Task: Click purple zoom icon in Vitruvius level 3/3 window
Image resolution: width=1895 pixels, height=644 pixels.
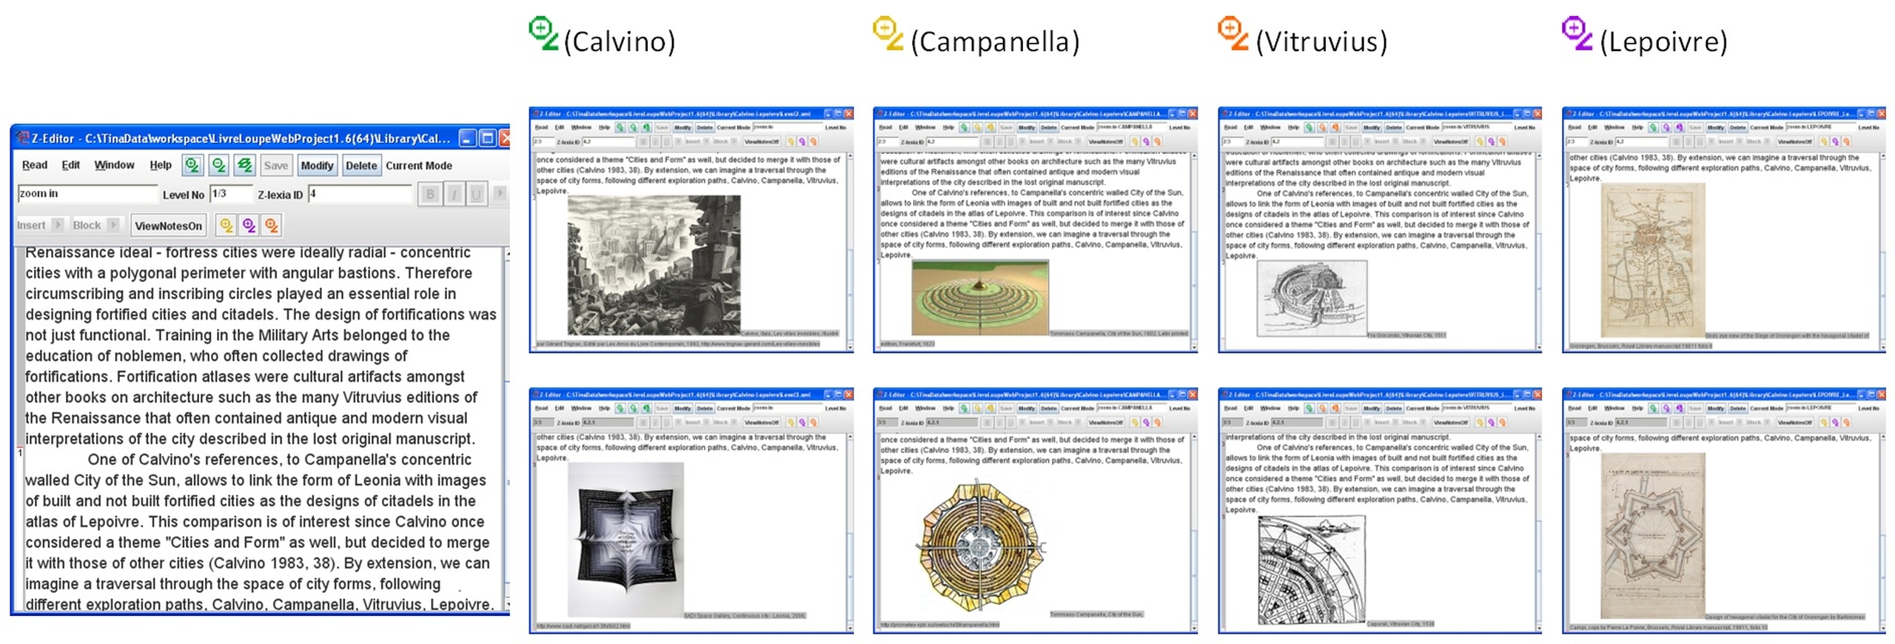Action: pos(1491,422)
